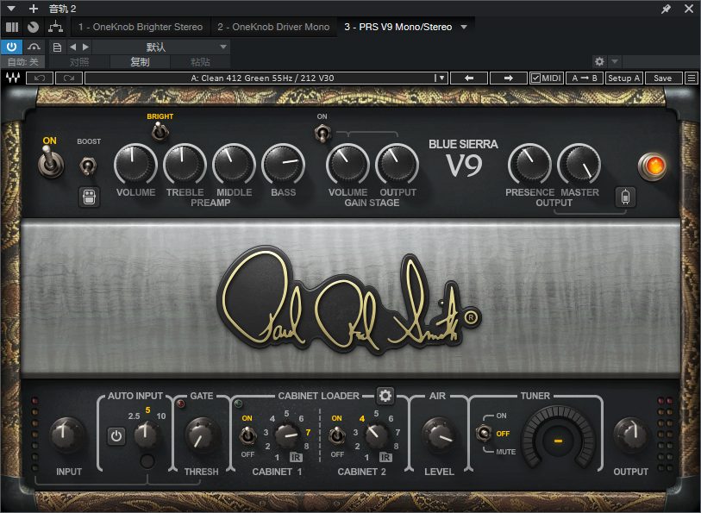This screenshot has height=513, width=701.
Task: Flip the main amp ON switch
Action: tap(51, 162)
